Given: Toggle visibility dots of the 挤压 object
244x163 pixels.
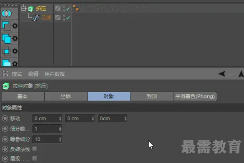Looking at the screenshot, I should click(x=64, y=9).
